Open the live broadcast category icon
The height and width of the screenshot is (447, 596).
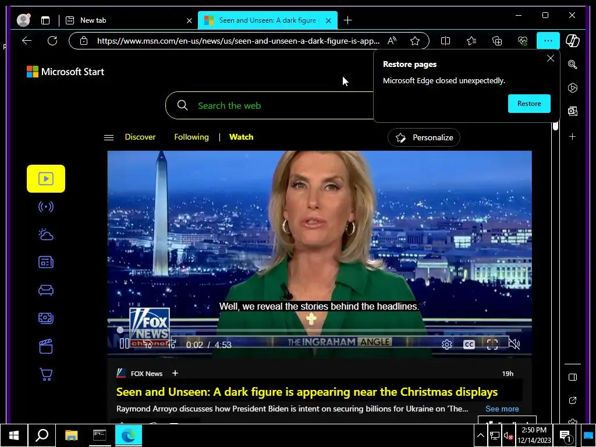click(46, 207)
